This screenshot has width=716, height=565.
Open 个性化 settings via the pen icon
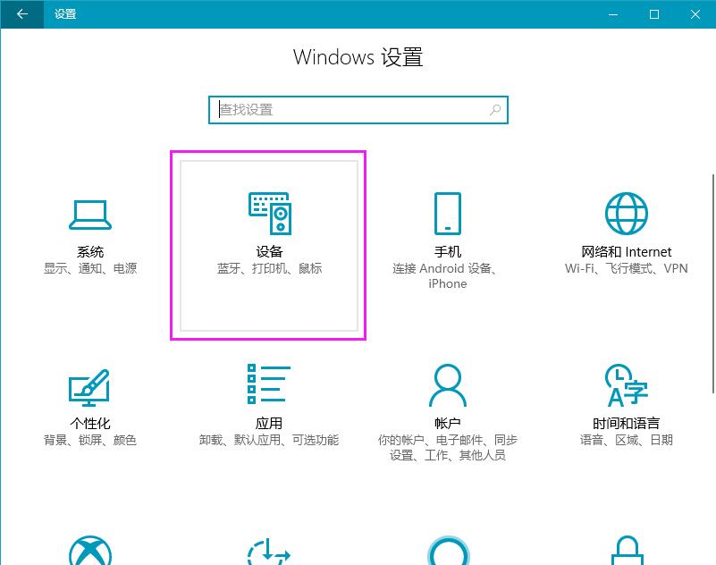[89, 388]
